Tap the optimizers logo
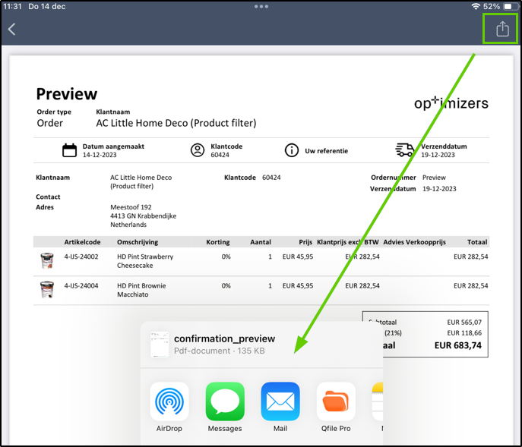522x447 pixels. (451, 102)
